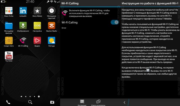Screen dimensions: 180x106
Task: Tap the BlackBerry logo icon in status bar
Action: coord(55,2)
